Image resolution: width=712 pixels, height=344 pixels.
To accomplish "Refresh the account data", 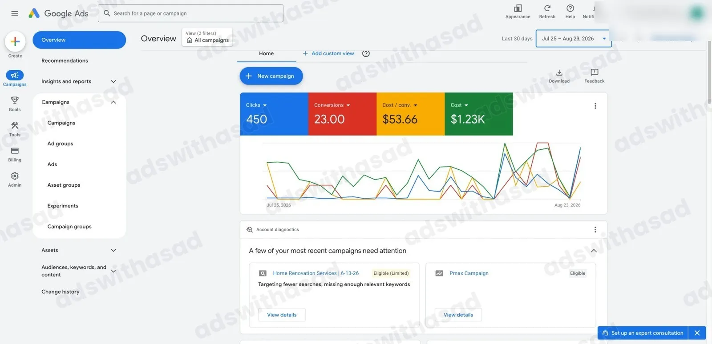I will 547,12.
